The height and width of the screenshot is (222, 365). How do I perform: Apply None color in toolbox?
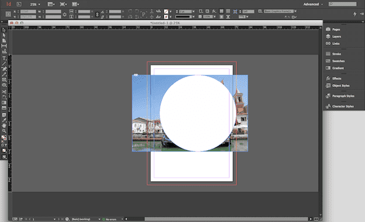pyautogui.click(x=4, y=150)
